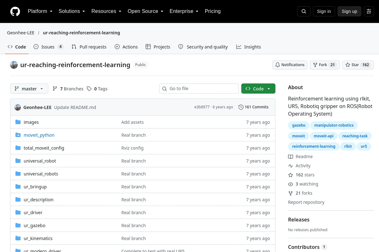379x252 pixels.
Task: Expand the Open Source menu
Action: [146, 11]
